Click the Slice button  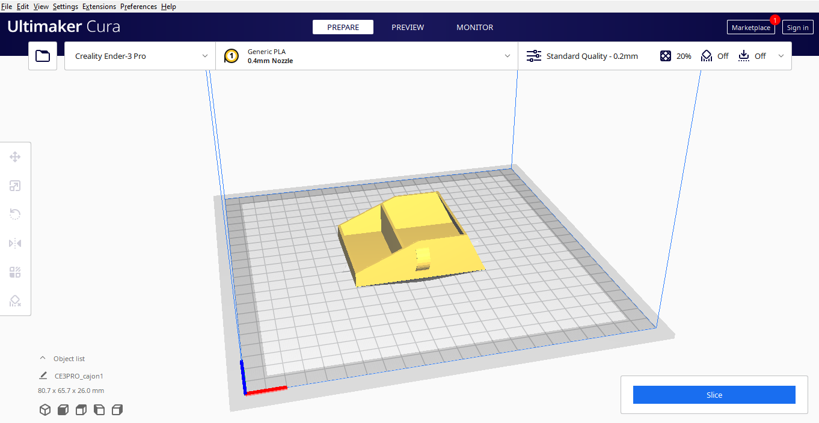pos(714,395)
